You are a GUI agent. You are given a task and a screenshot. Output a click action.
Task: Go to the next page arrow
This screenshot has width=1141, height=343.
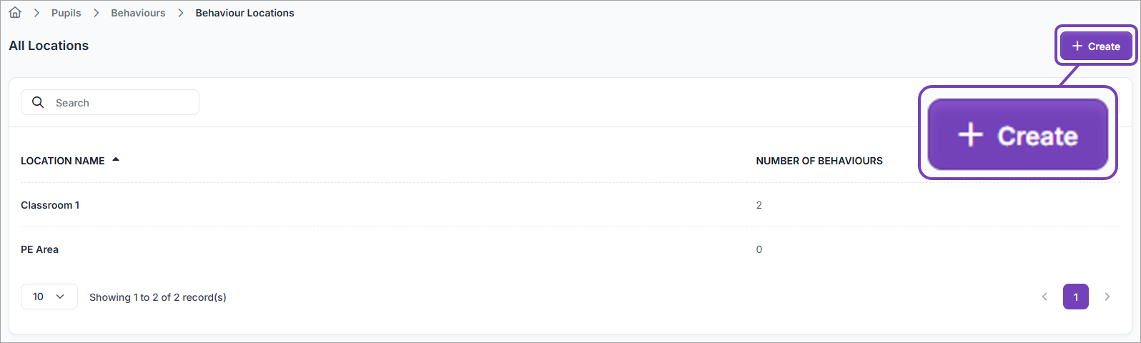coord(1107,297)
